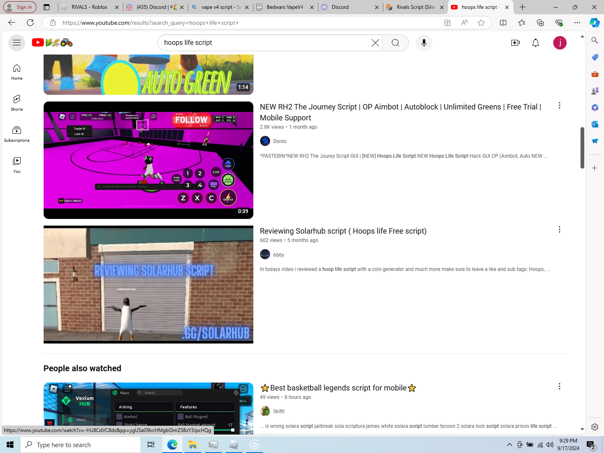Show hidden system tray icons
This screenshot has height=453, width=604.
pos(509,445)
